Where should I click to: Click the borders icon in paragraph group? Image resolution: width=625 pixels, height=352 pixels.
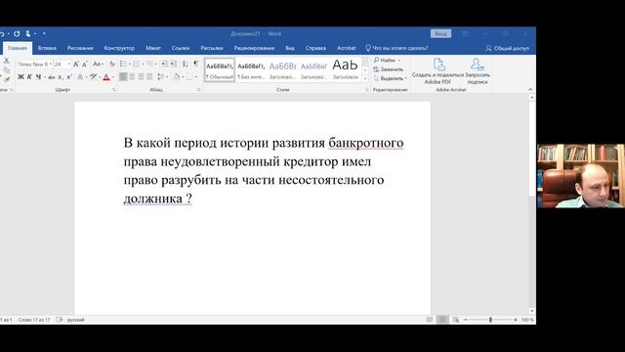(x=189, y=76)
